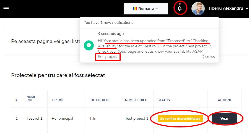The height and width of the screenshot is (133, 249).
Task: Click the TIP PROIECT column header
Action: [x=100, y=100]
